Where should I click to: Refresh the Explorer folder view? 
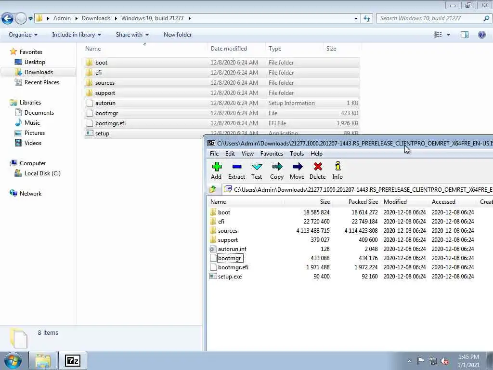pyautogui.click(x=367, y=18)
